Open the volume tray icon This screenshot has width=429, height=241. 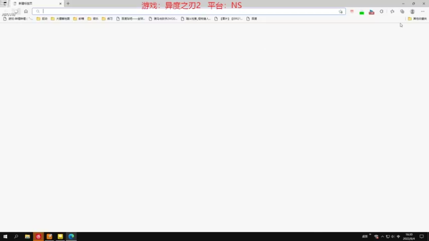pos(393,237)
